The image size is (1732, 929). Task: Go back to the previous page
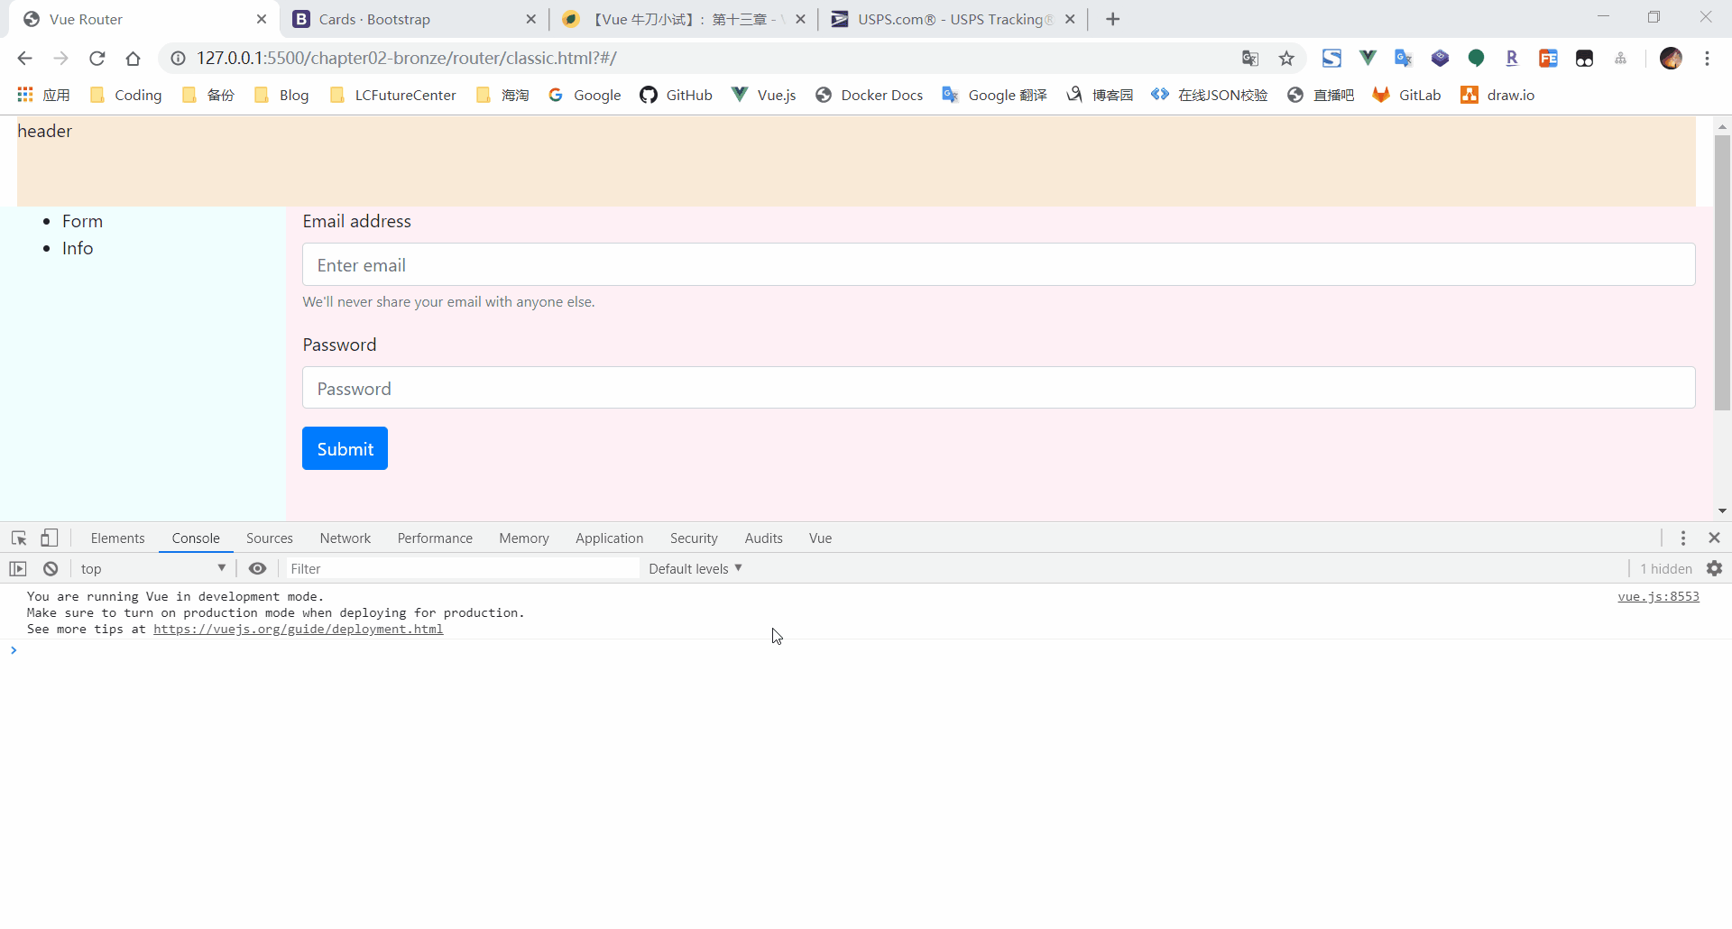pyautogui.click(x=24, y=59)
